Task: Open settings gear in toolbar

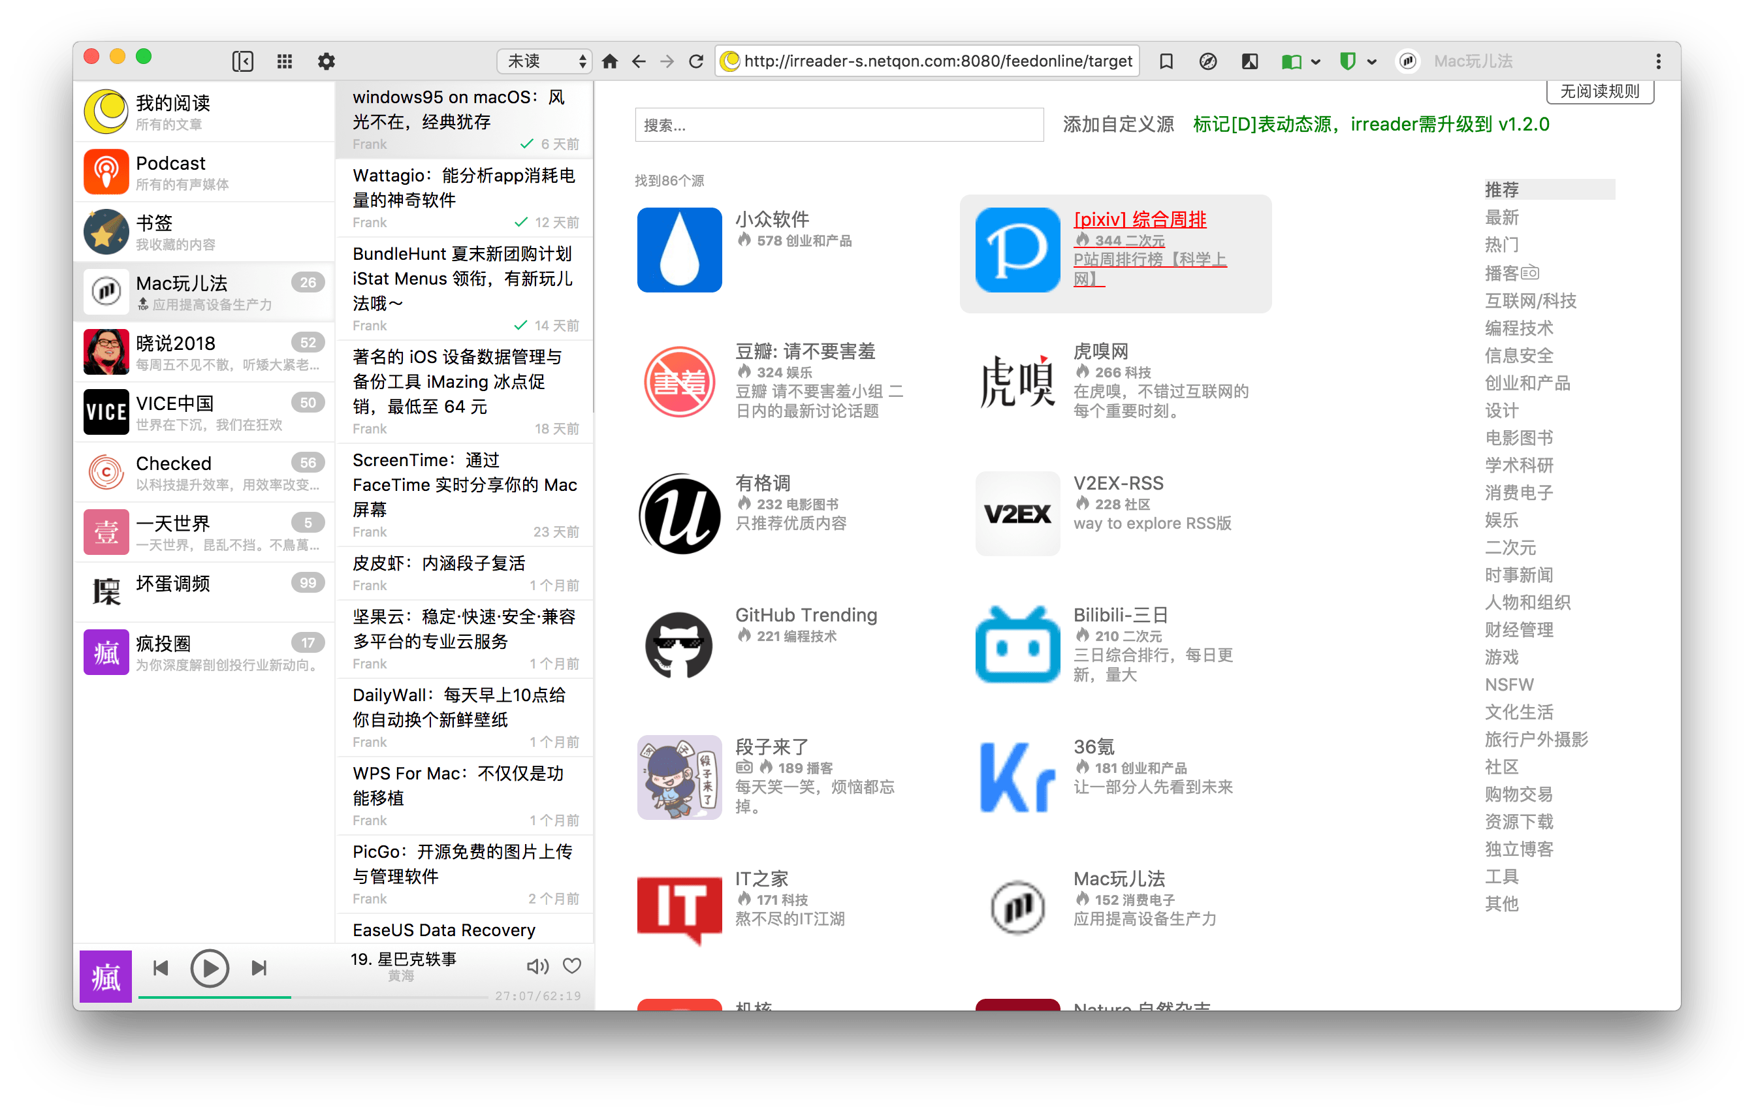Action: (x=327, y=61)
